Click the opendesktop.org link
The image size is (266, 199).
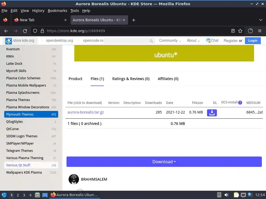pos(59,40)
